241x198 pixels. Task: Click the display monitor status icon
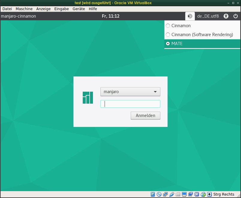[x=184, y=194]
